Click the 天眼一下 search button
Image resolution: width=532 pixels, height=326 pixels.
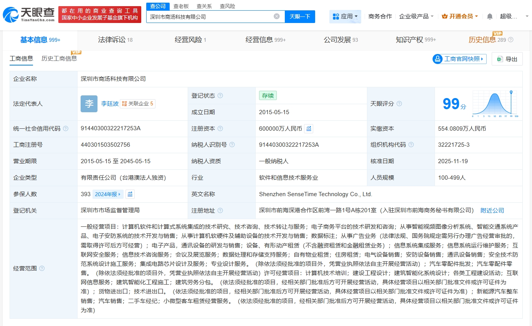pos(300,16)
